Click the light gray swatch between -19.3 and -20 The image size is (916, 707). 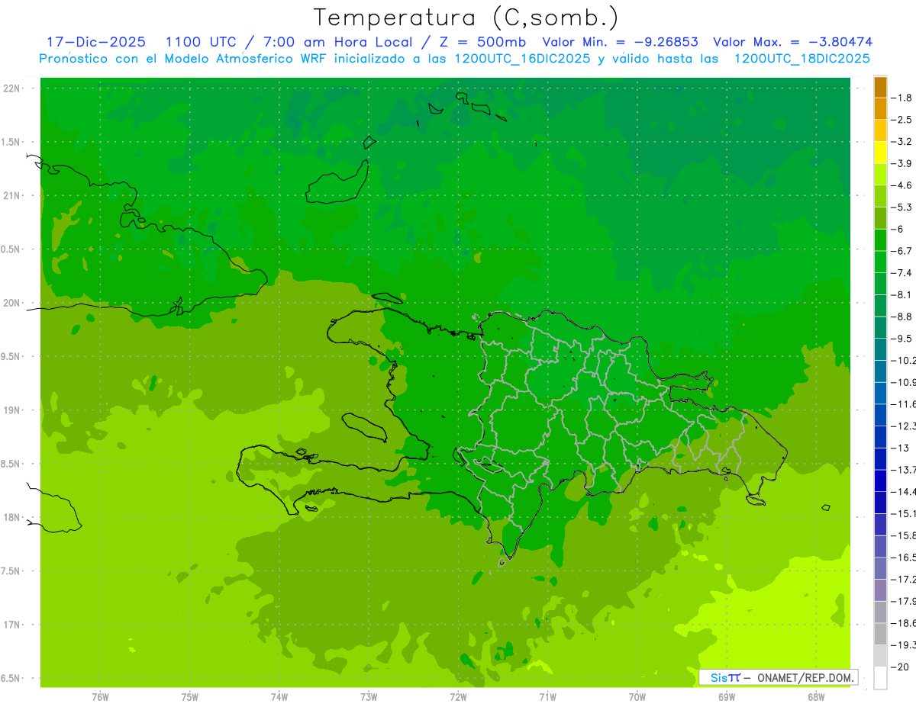[x=880, y=656]
